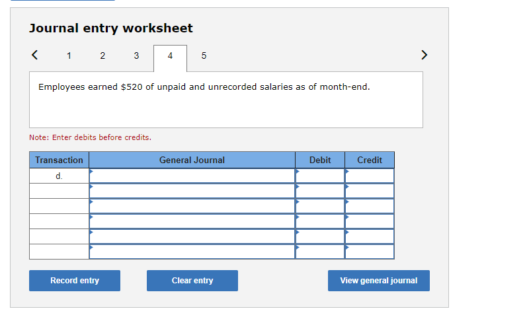This screenshot has height=317, width=529.
Task: Open General Journal account dropdown in third row
Action: pos(192,206)
